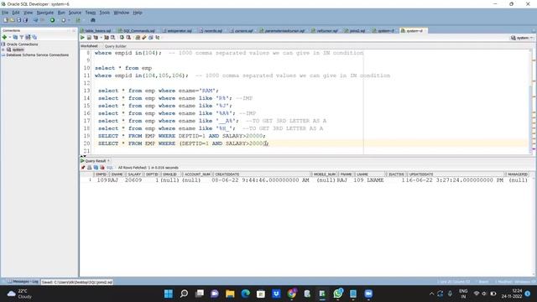Click the Refresh connections icon
The width and height of the screenshot is (537, 302).
point(15,37)
